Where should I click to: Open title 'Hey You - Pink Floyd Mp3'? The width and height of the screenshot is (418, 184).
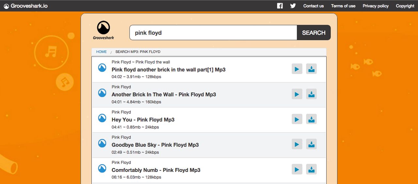(143, 120)
